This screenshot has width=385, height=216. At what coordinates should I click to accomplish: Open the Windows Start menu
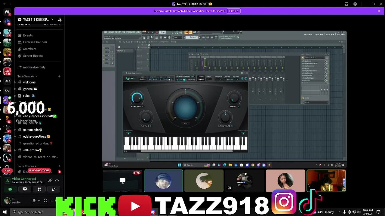pos(5,212)
